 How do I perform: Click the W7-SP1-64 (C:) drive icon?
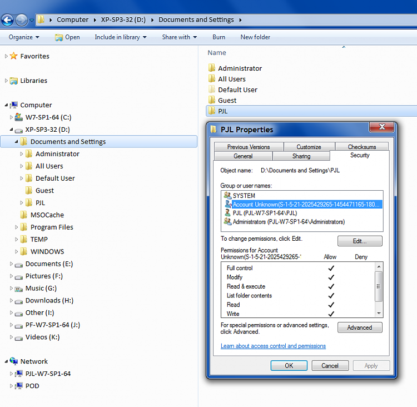pyautogui.click(x=18, y=117)
